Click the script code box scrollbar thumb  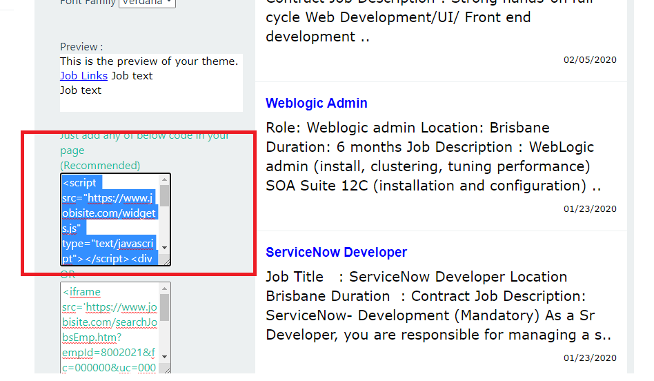(x=165, y=195)
